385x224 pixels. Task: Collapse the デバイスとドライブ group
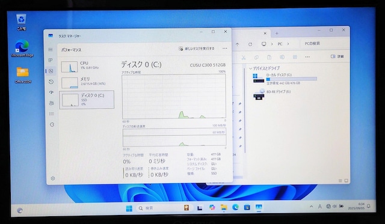pyautogui.click(x=250, y=68)
